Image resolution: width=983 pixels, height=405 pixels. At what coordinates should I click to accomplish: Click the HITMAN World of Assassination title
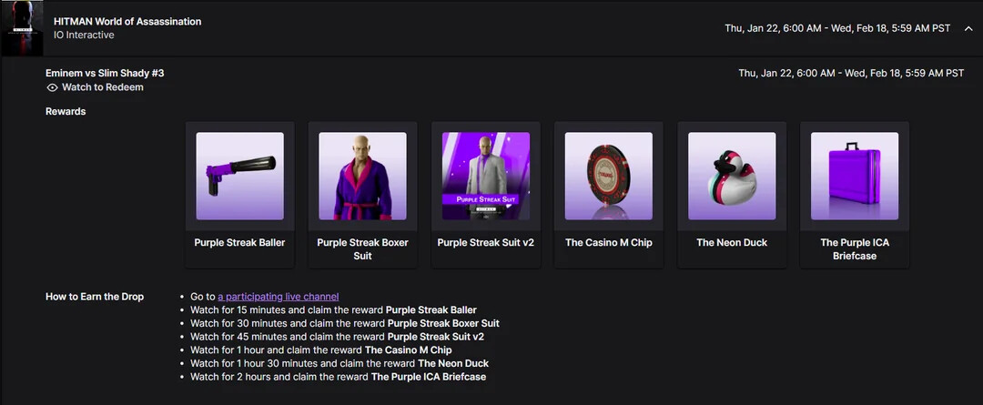[x=127, y=21]
